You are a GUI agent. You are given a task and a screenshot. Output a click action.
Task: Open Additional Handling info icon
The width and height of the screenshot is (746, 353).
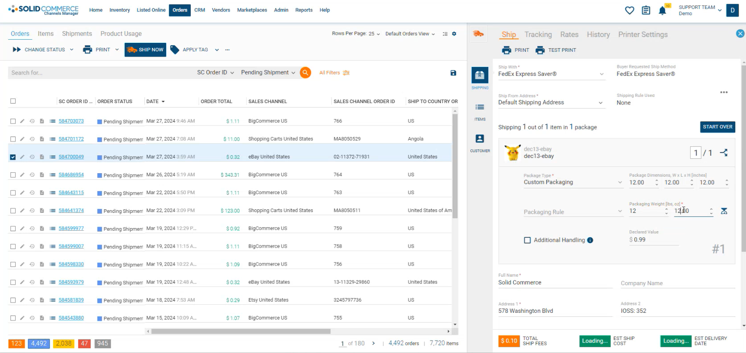pos(590,240)
